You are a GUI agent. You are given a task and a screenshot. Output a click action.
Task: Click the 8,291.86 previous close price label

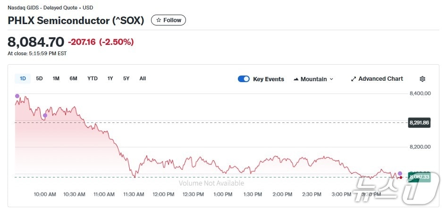click(419, 122)
